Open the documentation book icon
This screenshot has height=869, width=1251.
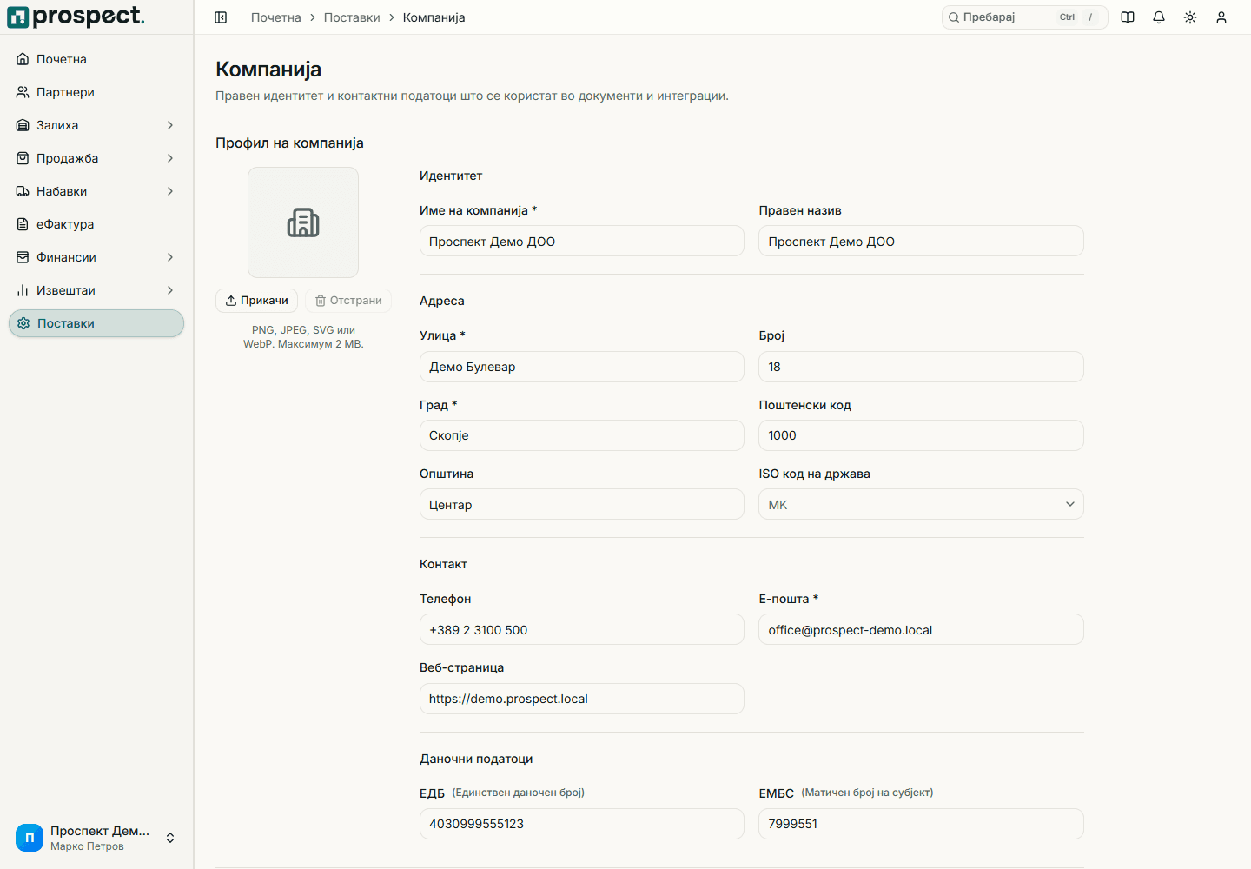(x=1128, y=17)
